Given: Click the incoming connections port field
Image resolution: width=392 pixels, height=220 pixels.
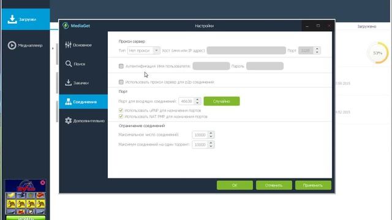Looking at the screenshot, I should [186, 101].
